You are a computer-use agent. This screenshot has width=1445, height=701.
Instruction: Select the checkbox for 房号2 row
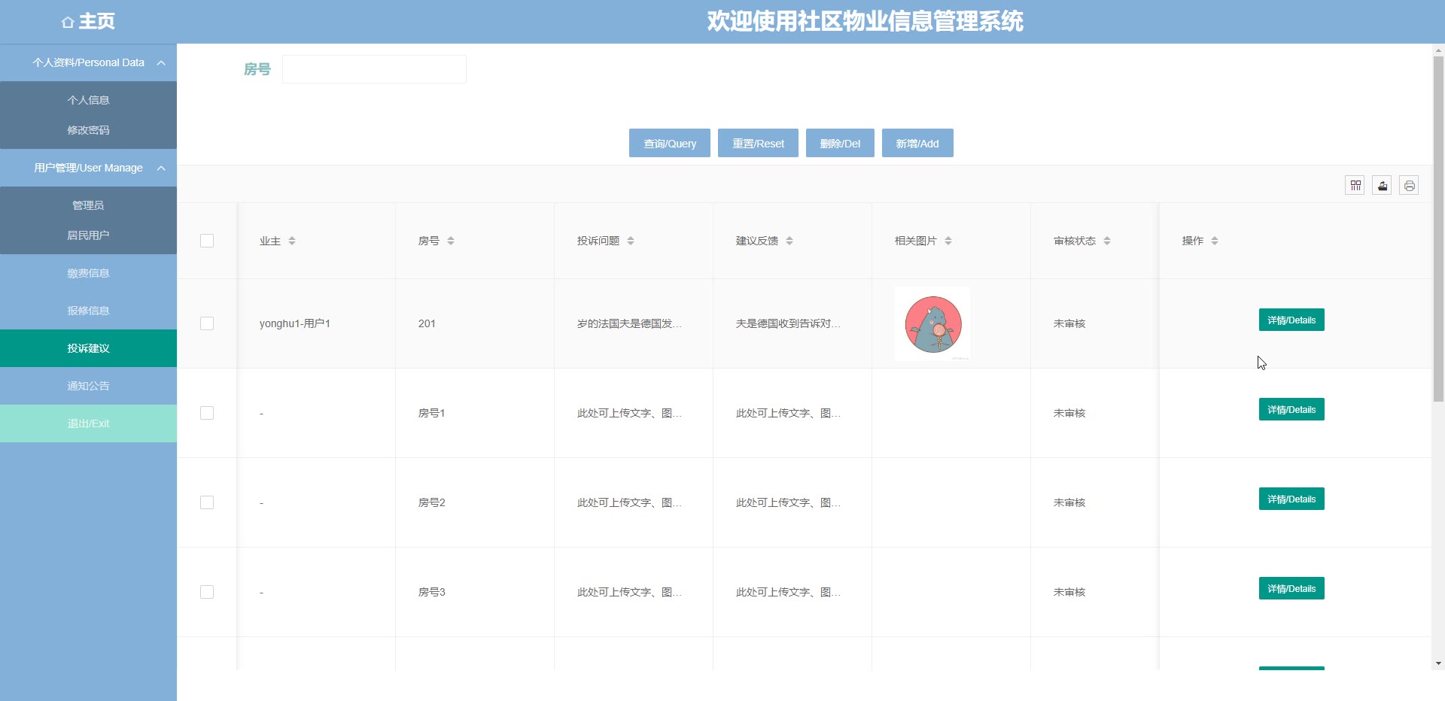(207, 502)
